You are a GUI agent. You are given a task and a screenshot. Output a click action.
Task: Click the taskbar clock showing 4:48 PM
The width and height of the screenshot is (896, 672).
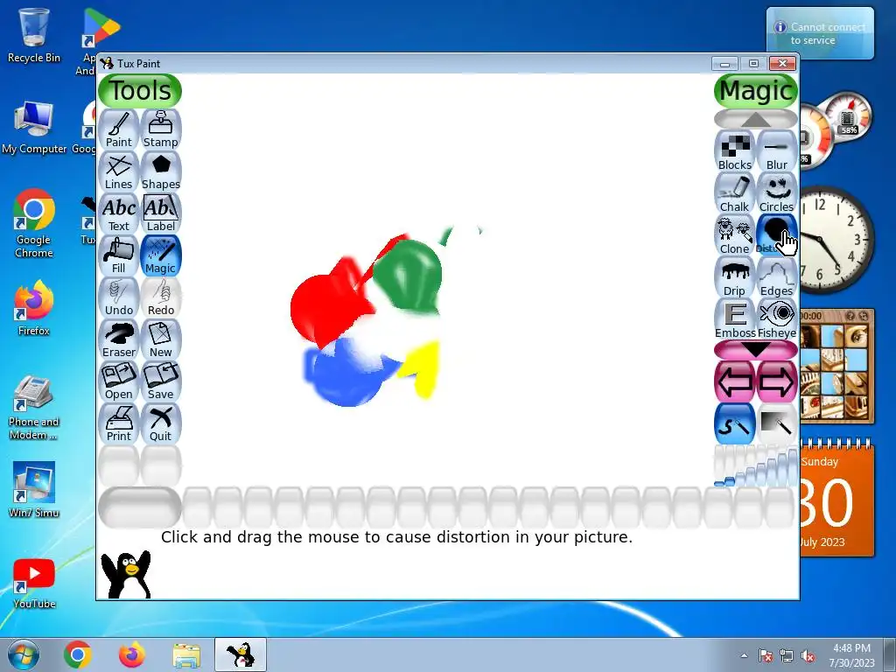pos(851,654)
